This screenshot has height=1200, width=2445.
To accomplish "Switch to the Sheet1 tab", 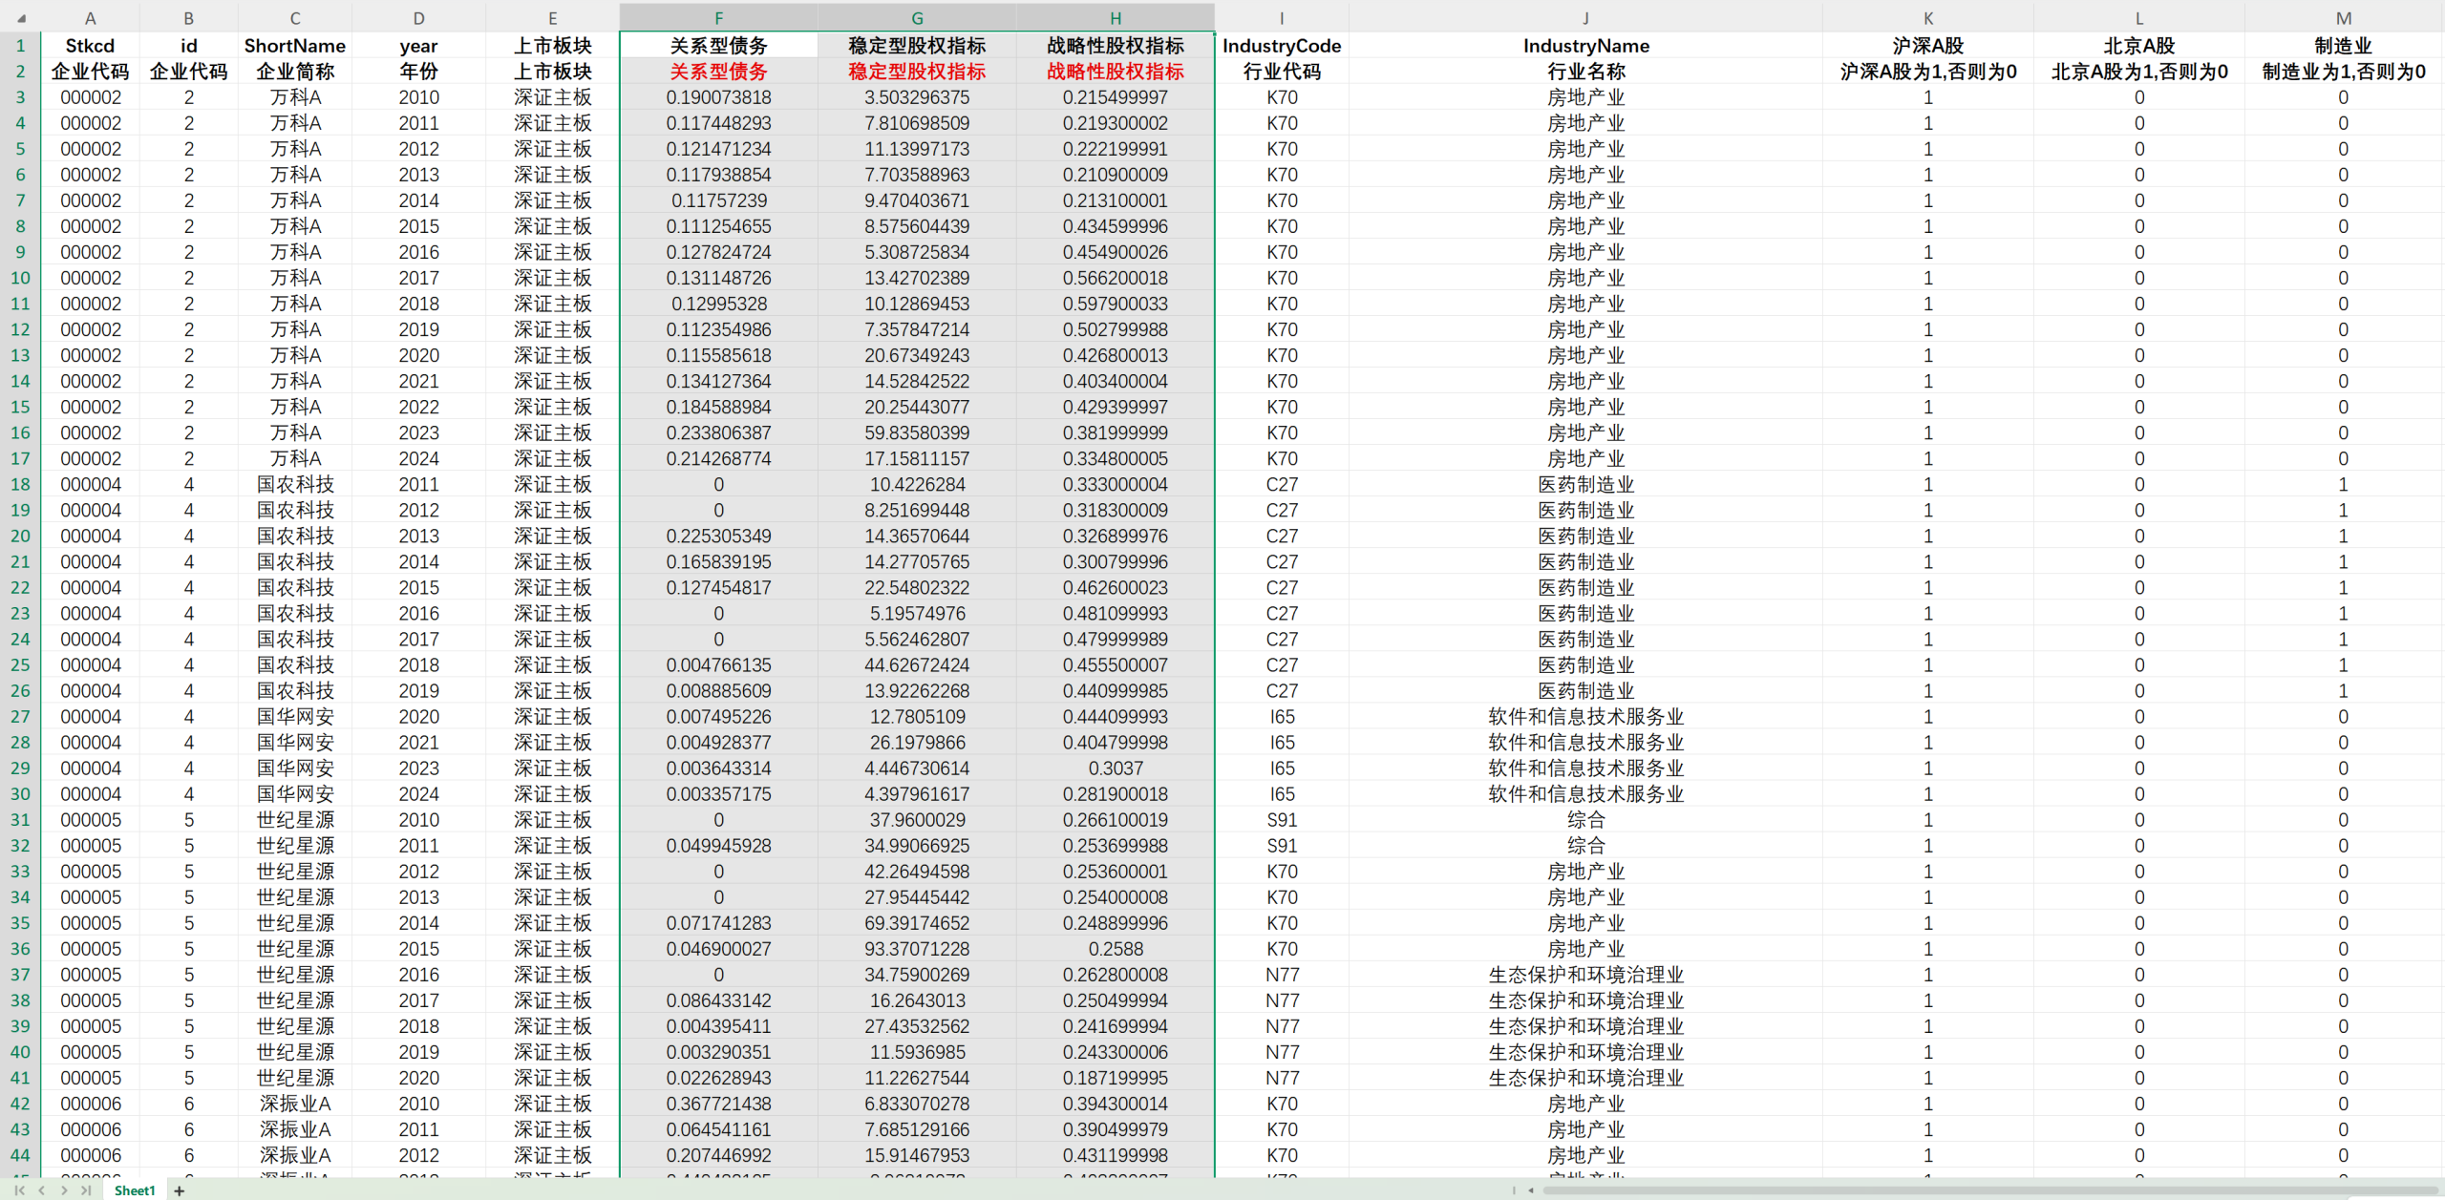I will tap(135, 1190).
